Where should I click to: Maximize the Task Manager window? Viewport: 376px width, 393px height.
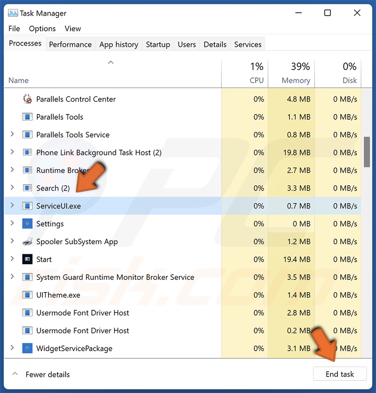pyautogui.click(x=327, y=13)
